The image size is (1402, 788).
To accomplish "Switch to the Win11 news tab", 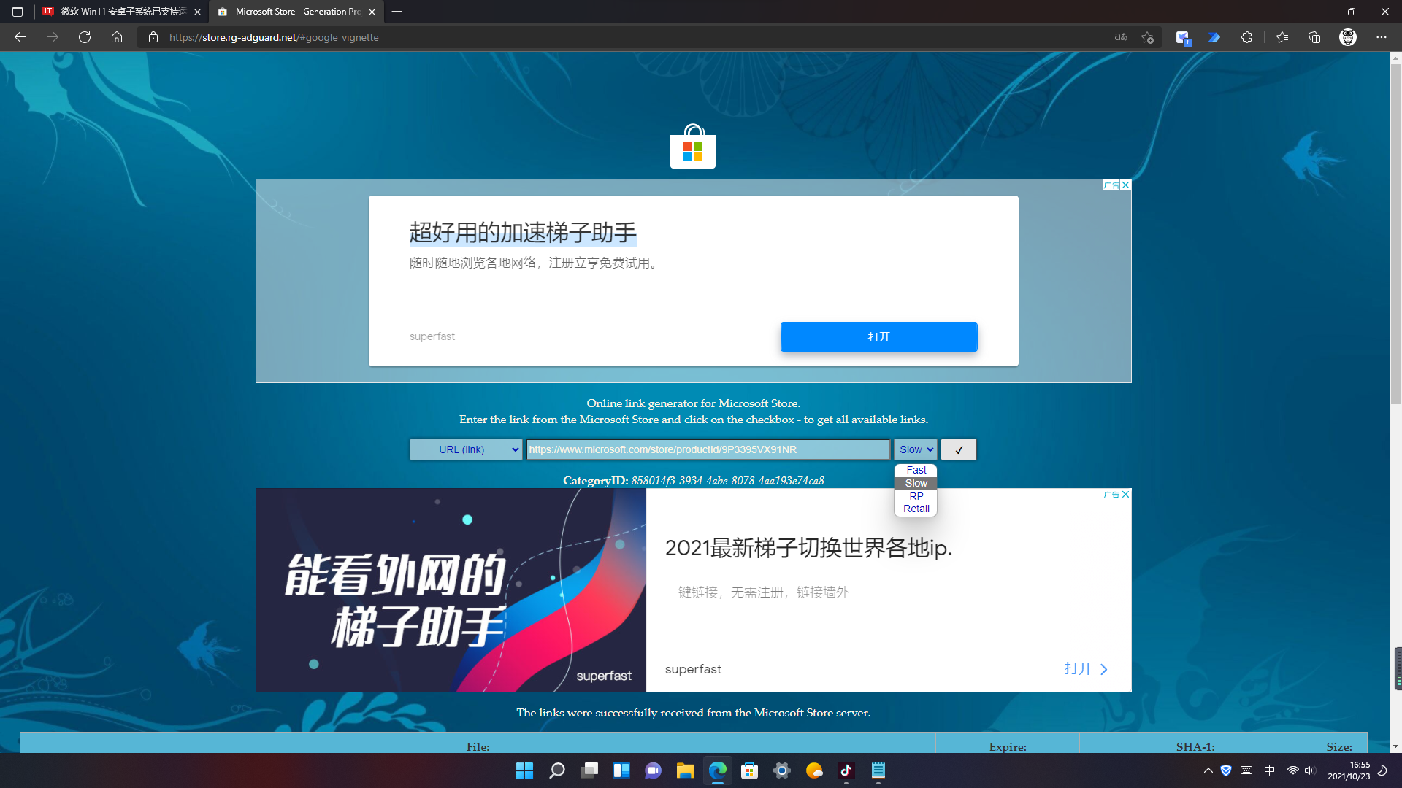I will (120, 12).
